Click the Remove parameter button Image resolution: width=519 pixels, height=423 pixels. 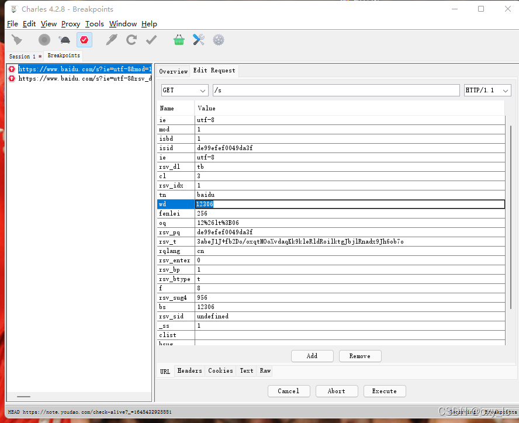[360, 356]
